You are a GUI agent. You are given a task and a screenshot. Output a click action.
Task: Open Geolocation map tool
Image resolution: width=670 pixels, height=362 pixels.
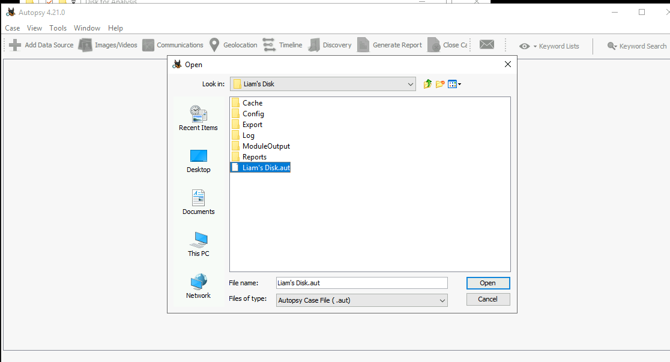pos(234,45)
